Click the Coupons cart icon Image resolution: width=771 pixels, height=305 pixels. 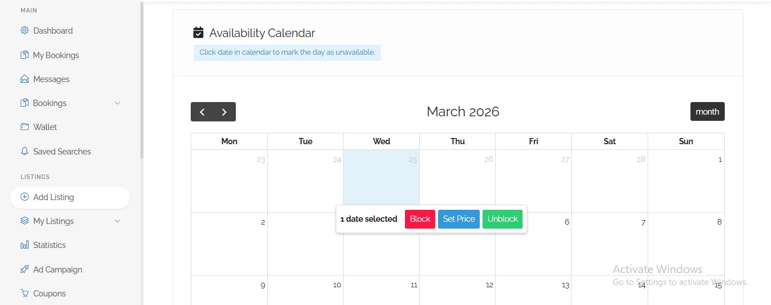pyautogui.click(x=25, y=294)
